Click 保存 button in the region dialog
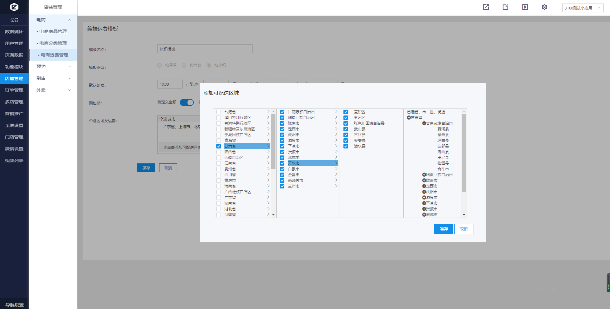Screen dimensions: 610x309 click(444, 229)
